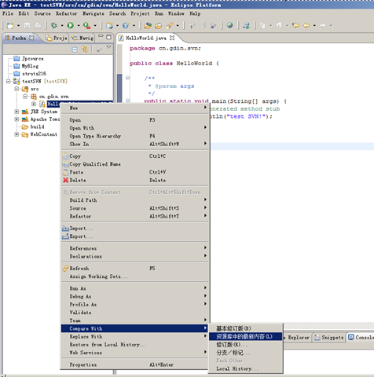Click the External Tools run icon
Image resolution: width=374 pixels, height=377 pixels.
(86, 25)
